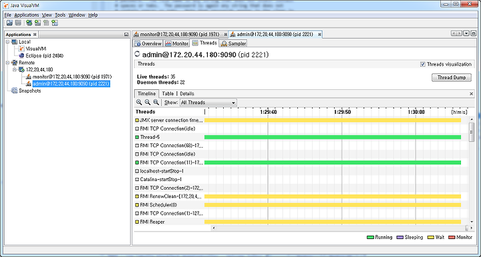Click the Thread-5 green running bar
Viewport: 481px width, 257px height.
click(333, 137)
